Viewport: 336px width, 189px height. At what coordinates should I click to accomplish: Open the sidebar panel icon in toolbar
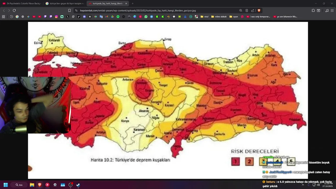pos(318,10)
